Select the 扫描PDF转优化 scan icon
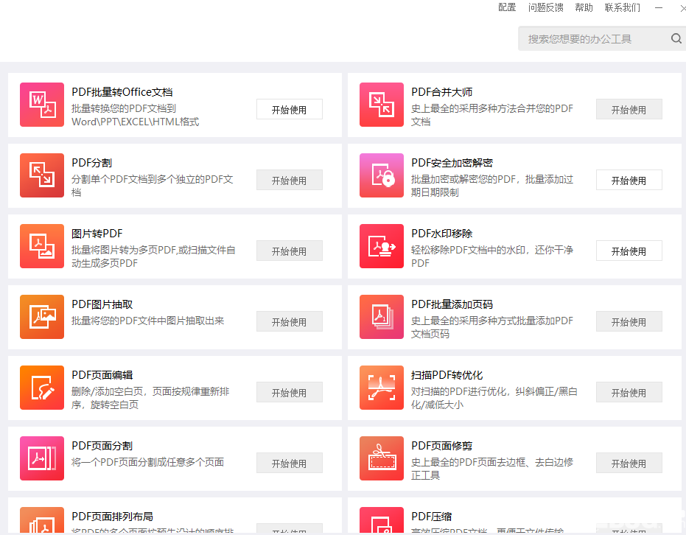The width and height of the screenshot is (686, 535). pos(382,388)
